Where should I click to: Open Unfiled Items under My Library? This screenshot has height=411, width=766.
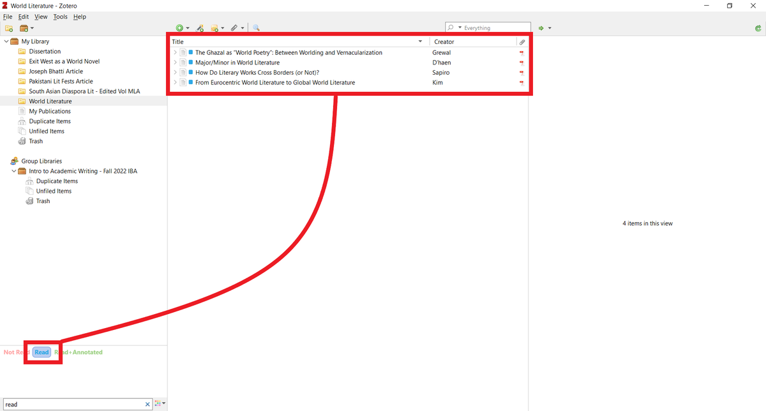(47, 131)
